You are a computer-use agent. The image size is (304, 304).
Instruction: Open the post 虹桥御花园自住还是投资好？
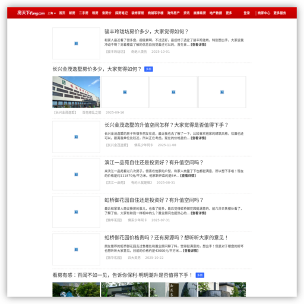[154, 200]
